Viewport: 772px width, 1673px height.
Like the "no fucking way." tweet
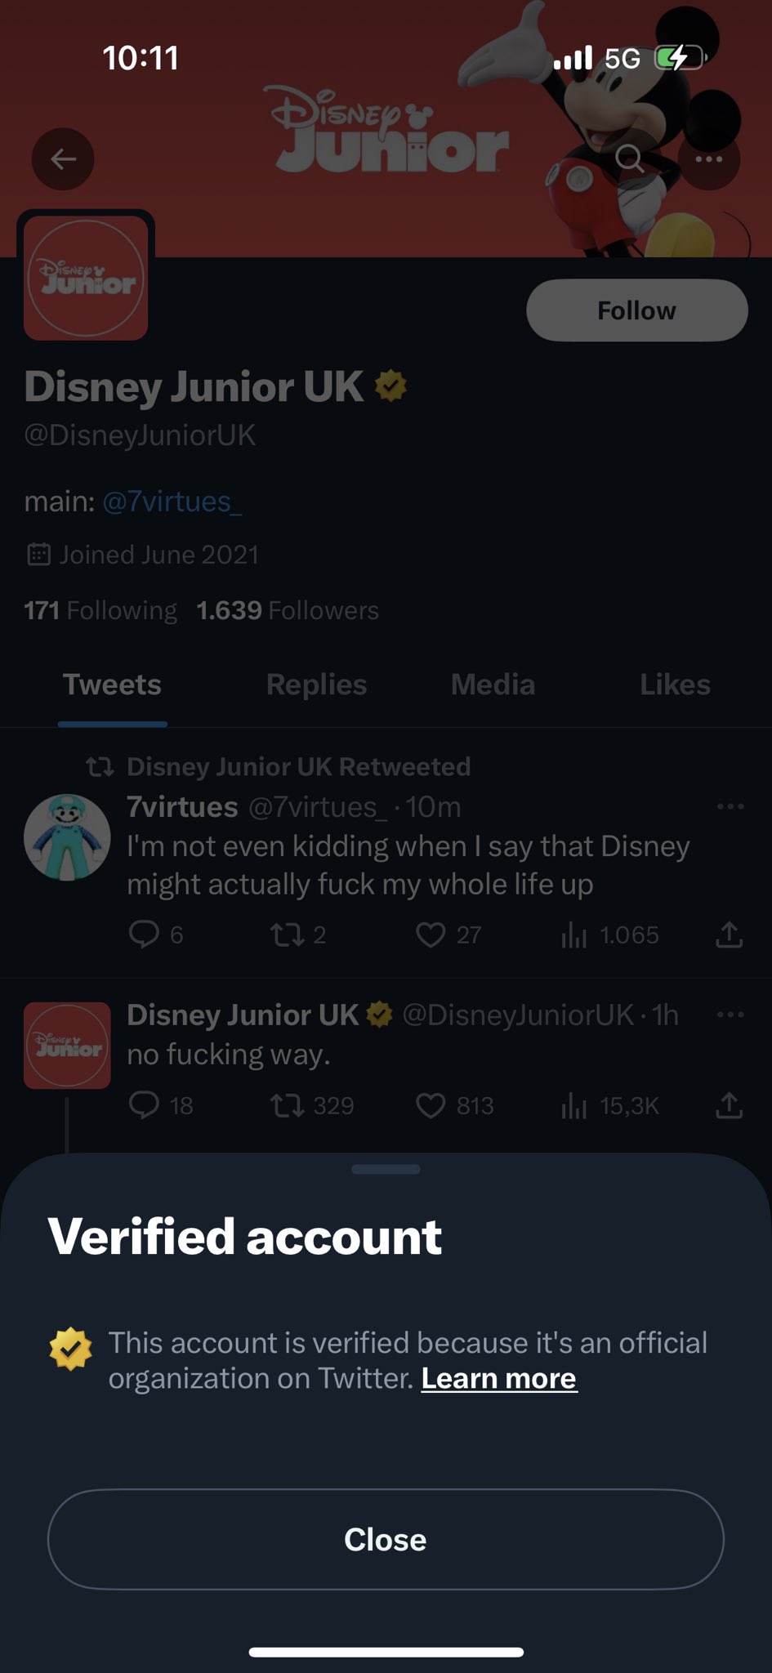pyautogui.click(x=431, y=1105)
